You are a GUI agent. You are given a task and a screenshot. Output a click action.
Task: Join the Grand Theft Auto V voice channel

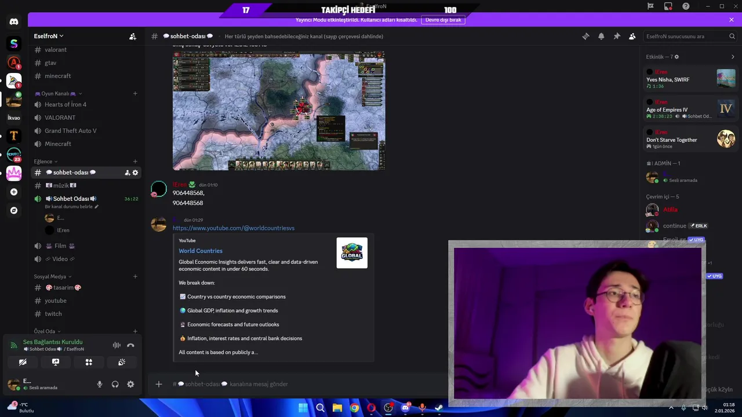86,131
